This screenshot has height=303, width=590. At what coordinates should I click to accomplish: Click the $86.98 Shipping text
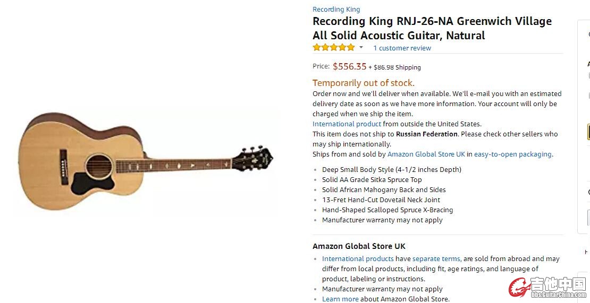click(x=397, y=67)
